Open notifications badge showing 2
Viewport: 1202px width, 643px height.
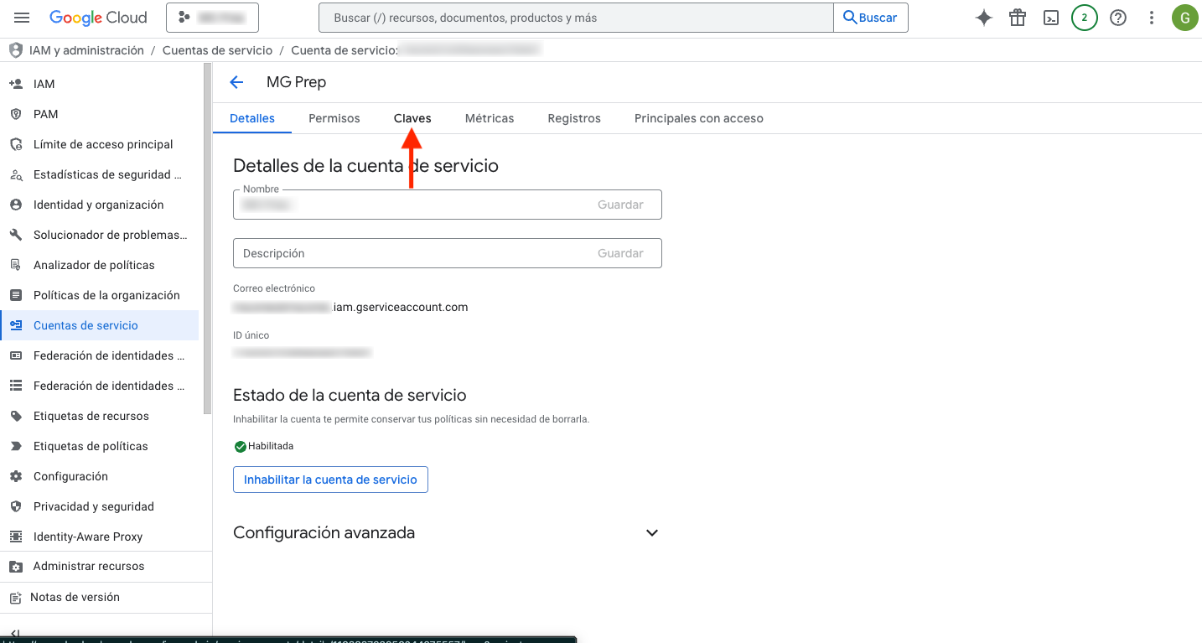point(1084,18)
